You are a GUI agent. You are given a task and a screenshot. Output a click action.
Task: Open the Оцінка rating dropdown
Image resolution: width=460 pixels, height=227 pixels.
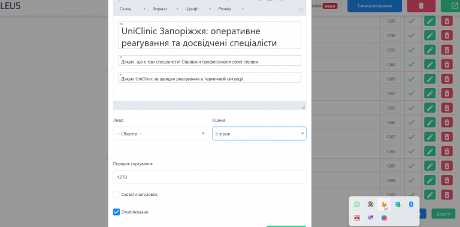259,134
